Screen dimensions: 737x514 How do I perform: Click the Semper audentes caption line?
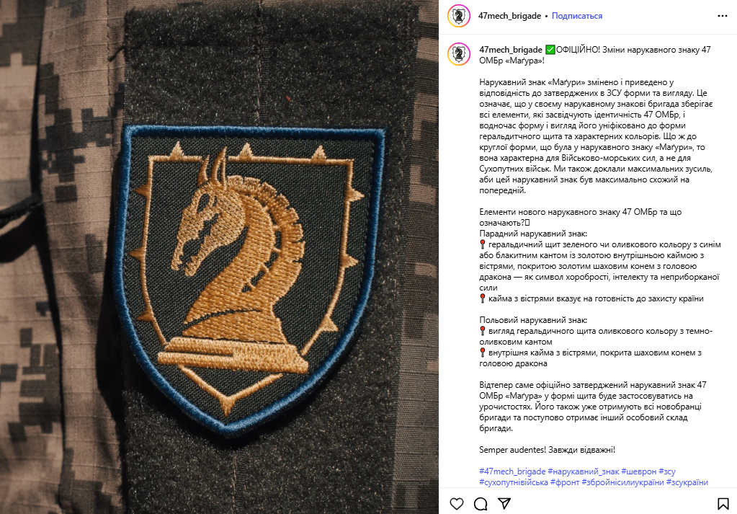(x=547, y=450)
